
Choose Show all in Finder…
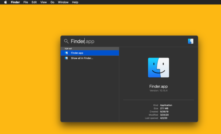pyautogui.click(x=90, y=58)
